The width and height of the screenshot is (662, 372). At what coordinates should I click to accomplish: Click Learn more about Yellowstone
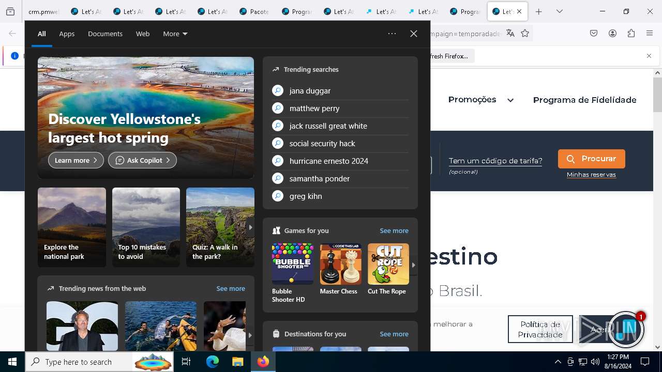(76, 160)
